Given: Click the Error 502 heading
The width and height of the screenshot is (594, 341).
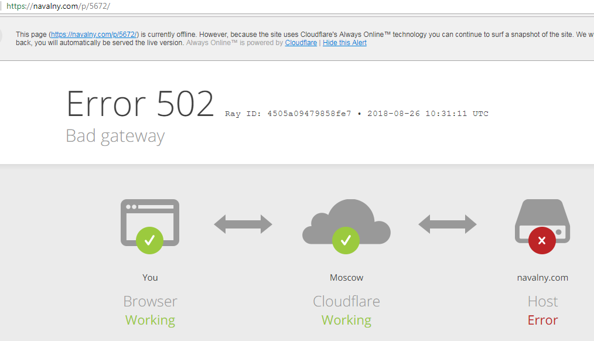Looking at the screenshot, I should (140, 104).
